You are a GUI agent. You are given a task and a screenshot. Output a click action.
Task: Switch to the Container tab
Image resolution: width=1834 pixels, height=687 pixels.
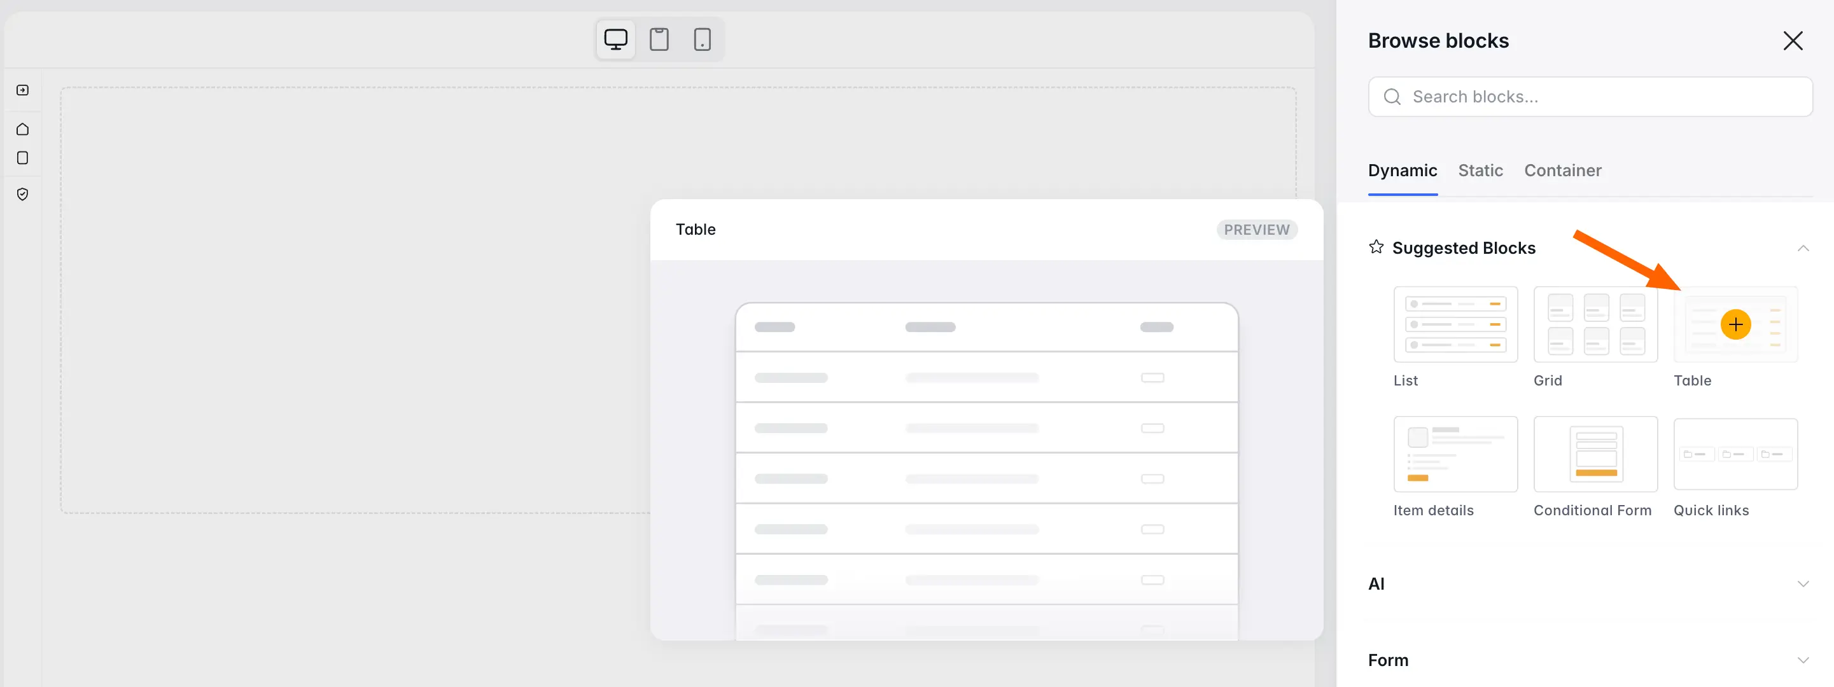(1562, 171)
